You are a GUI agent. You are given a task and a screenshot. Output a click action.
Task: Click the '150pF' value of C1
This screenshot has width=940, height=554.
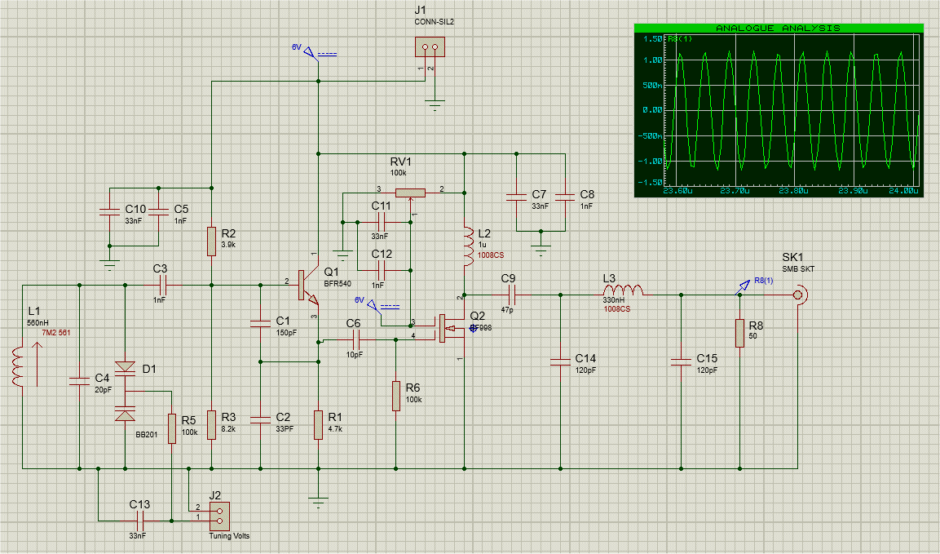click(286, 333)
